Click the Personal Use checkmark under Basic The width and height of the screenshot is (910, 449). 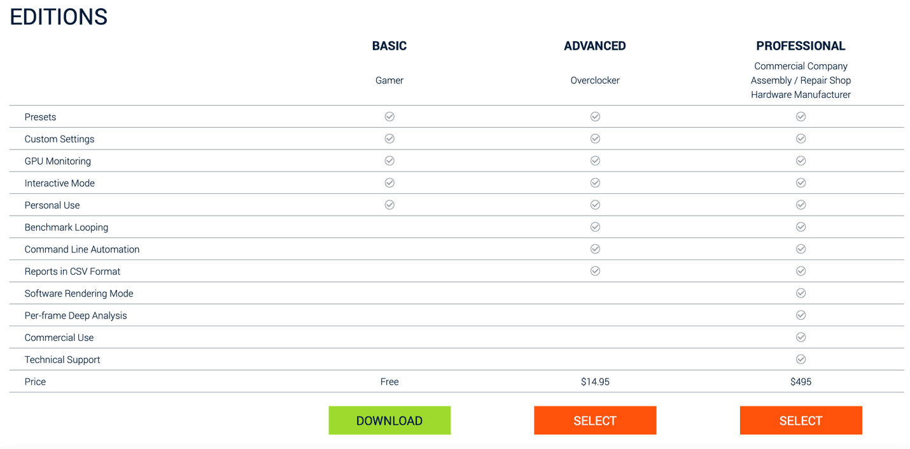coord(389,205)
